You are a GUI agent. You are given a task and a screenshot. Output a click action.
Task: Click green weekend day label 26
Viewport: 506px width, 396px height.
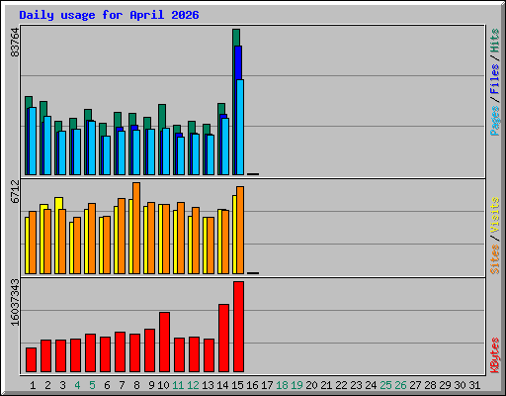(400, 385)
